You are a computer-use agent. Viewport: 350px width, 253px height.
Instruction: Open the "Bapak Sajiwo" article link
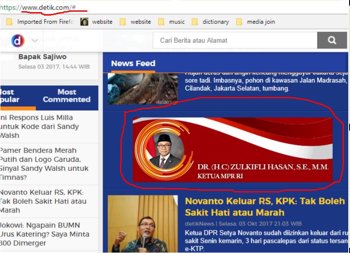pos(42,57)
